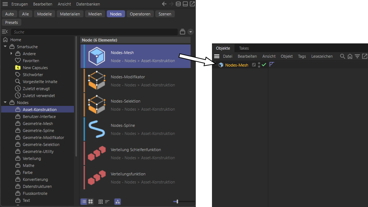Select the Benutzer-Interface category
This screenshot has width=368, height=207.
pyautogui.click(x=39, y=117)
